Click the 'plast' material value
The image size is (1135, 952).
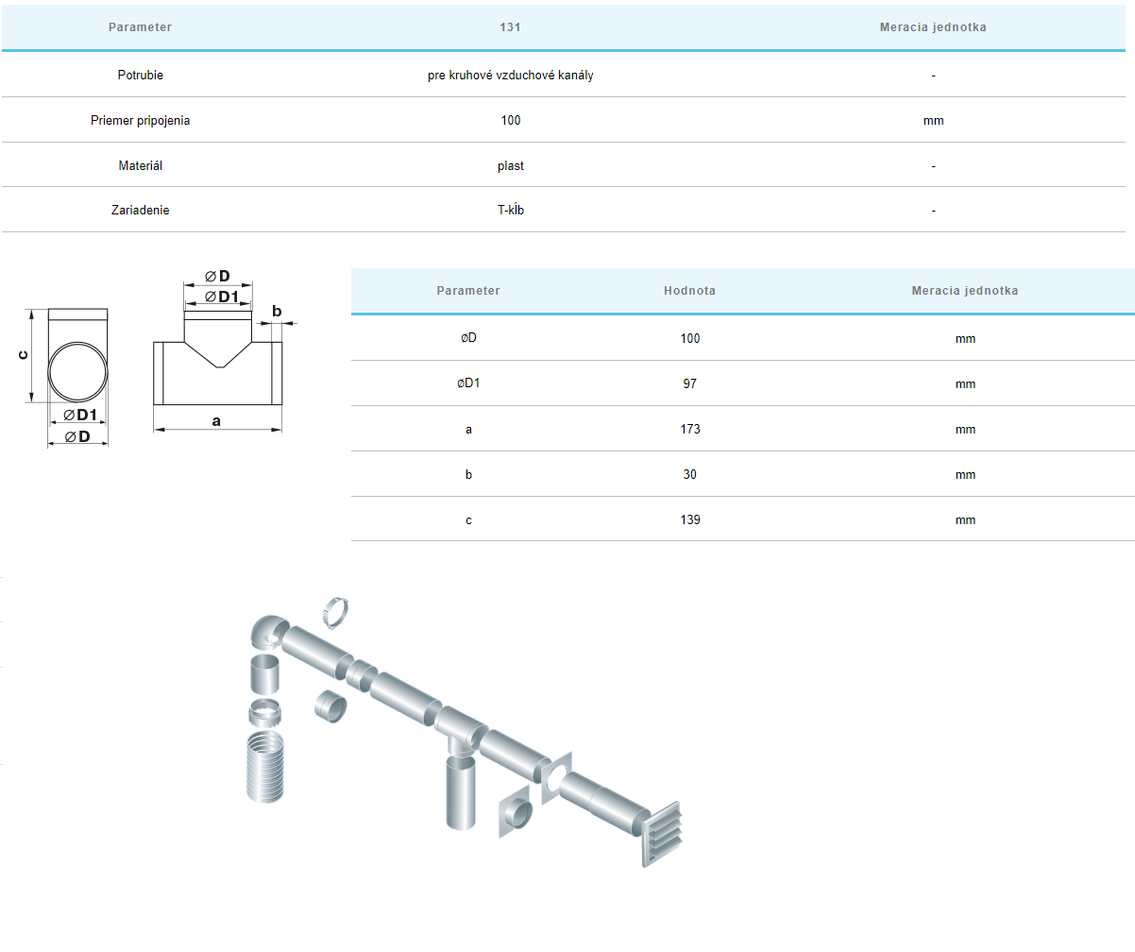[510, 166]
